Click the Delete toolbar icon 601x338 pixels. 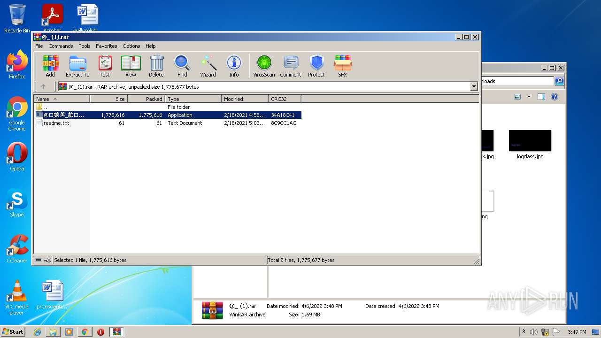point(156,66)
